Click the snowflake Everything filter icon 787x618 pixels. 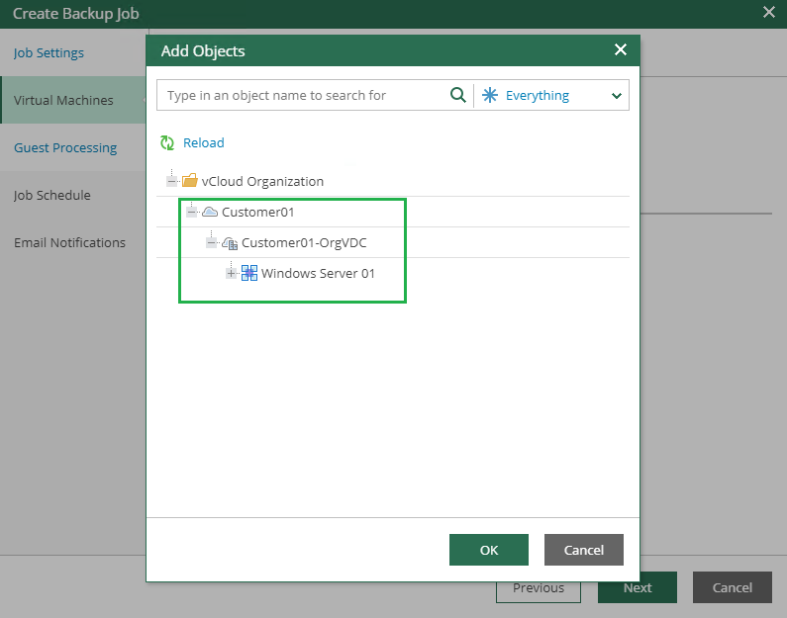(489, 95)
